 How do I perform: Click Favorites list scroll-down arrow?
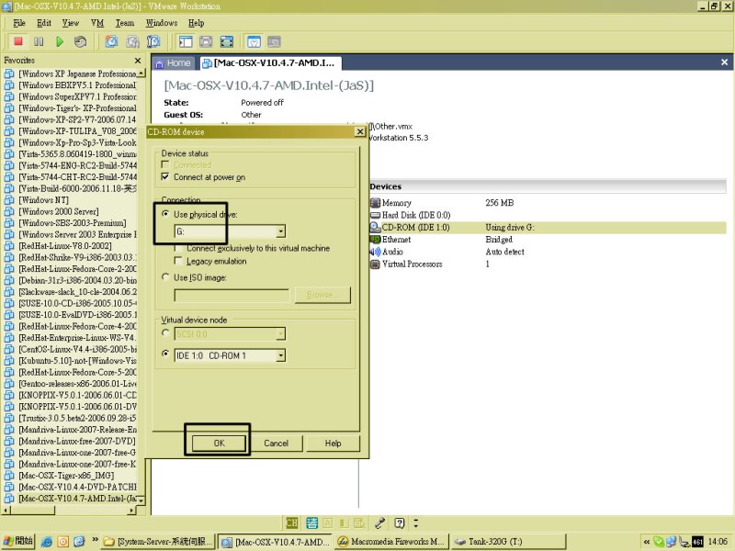click(141, 500)
